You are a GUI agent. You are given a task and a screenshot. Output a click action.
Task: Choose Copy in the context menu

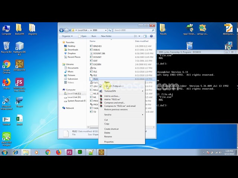point(122,123)
